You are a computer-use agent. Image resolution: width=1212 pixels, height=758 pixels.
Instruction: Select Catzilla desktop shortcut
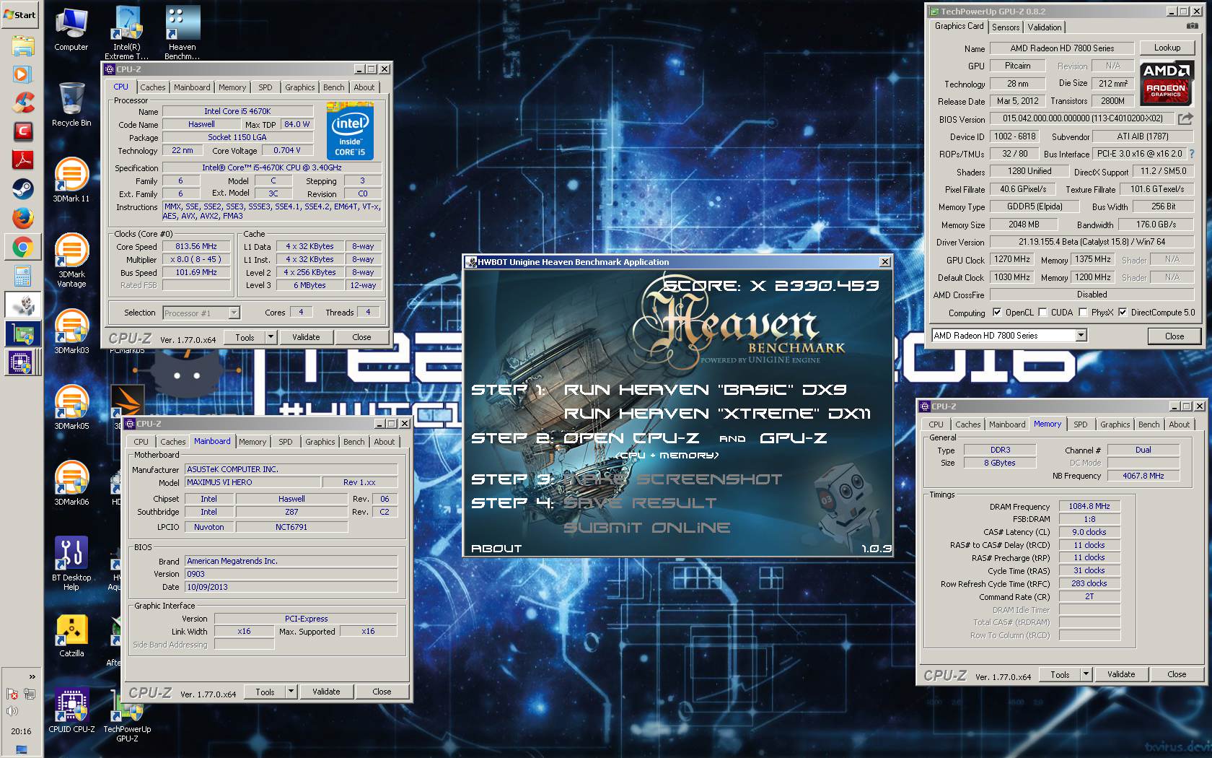[x=71, y=635]
